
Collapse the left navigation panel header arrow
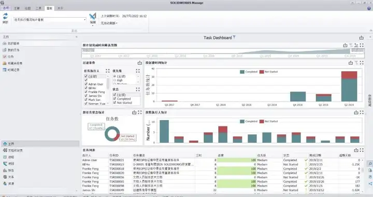point(76,37)
